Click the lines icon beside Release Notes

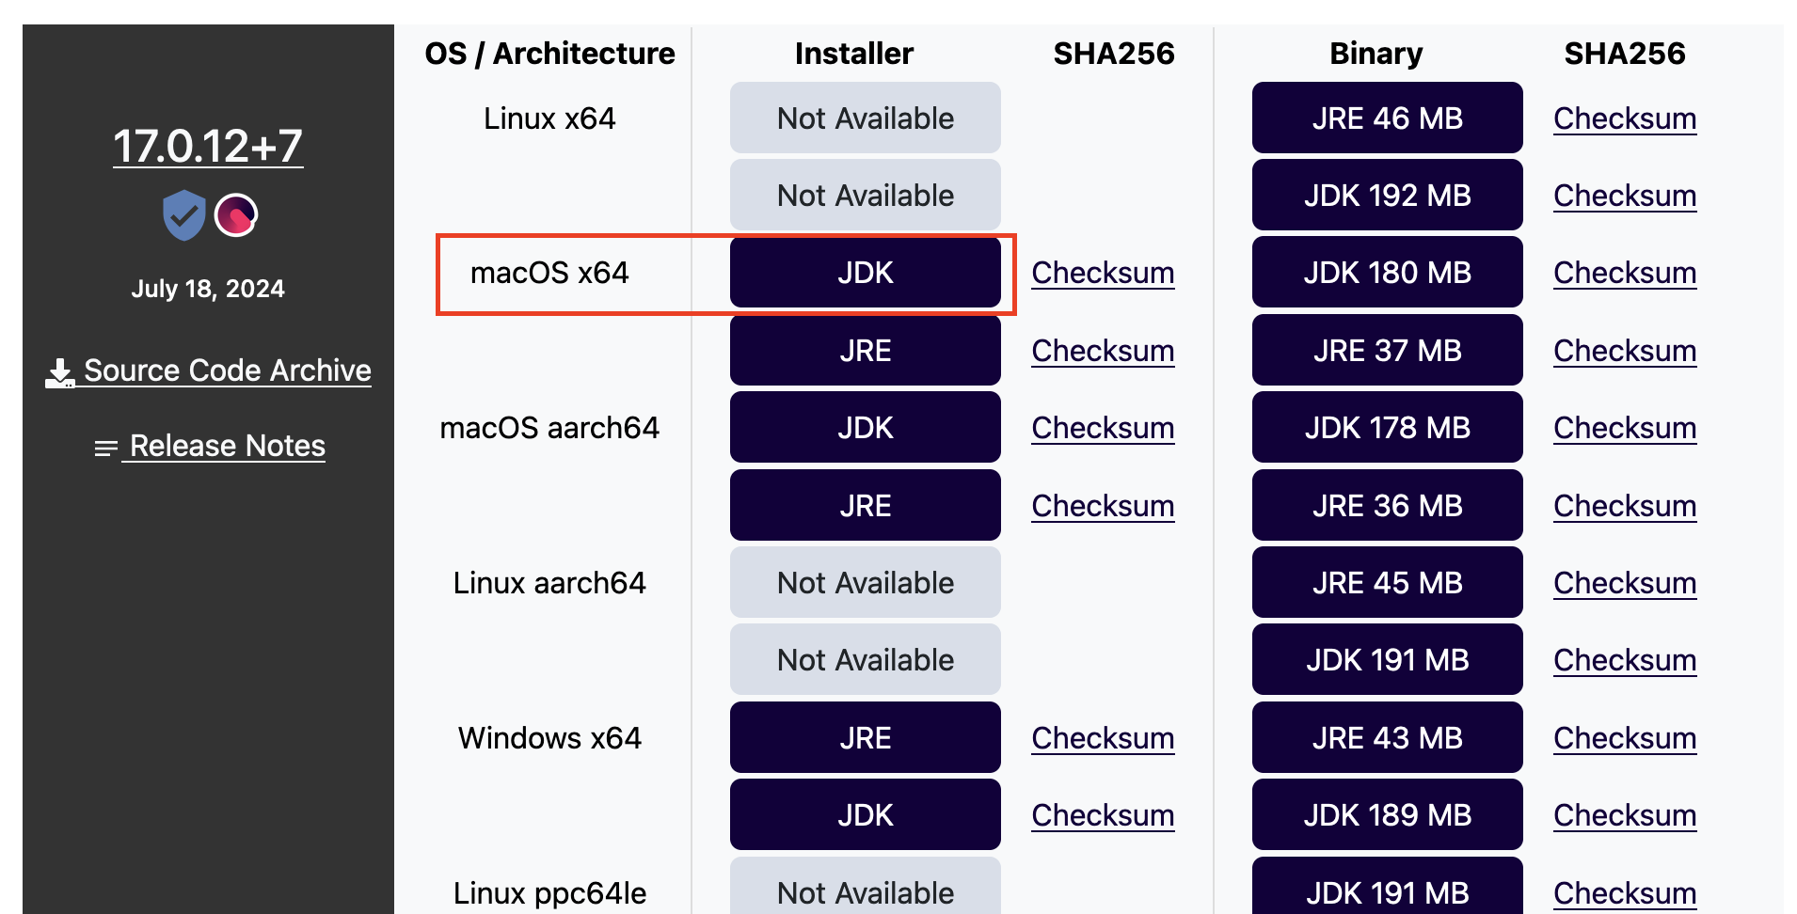[x=103, y=447]
